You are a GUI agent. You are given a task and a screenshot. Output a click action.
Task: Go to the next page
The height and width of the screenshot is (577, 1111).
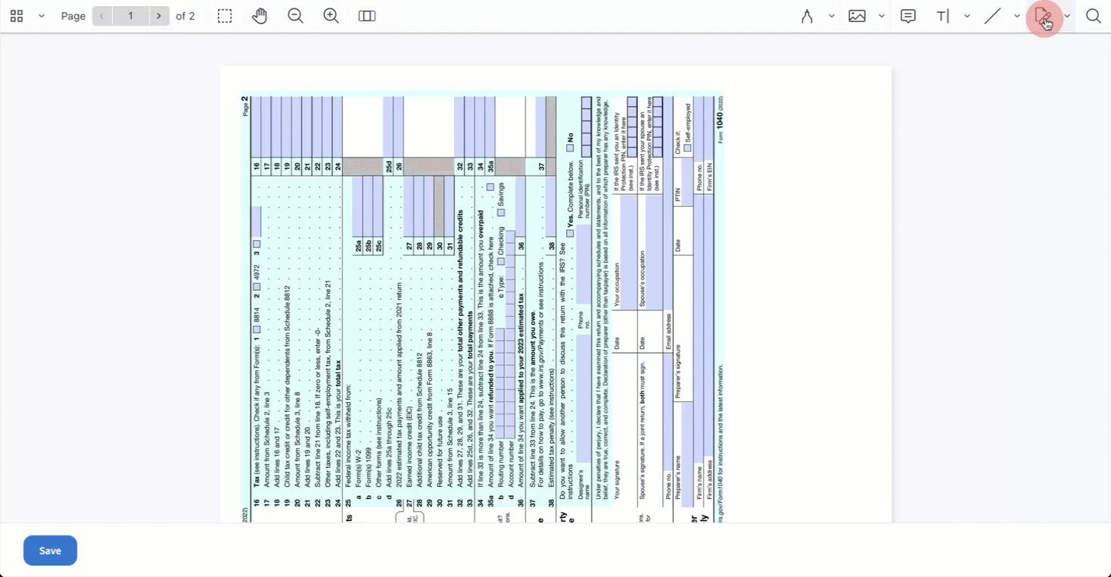pyautogui.click(x=159, y=16)
